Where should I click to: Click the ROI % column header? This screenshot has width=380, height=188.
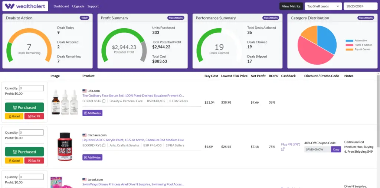click(273, 76)
